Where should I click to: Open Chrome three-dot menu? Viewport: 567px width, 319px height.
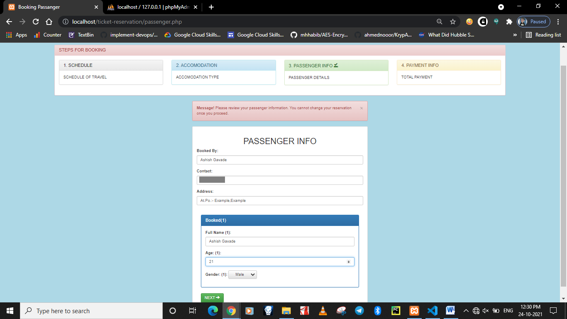point(559,22)
